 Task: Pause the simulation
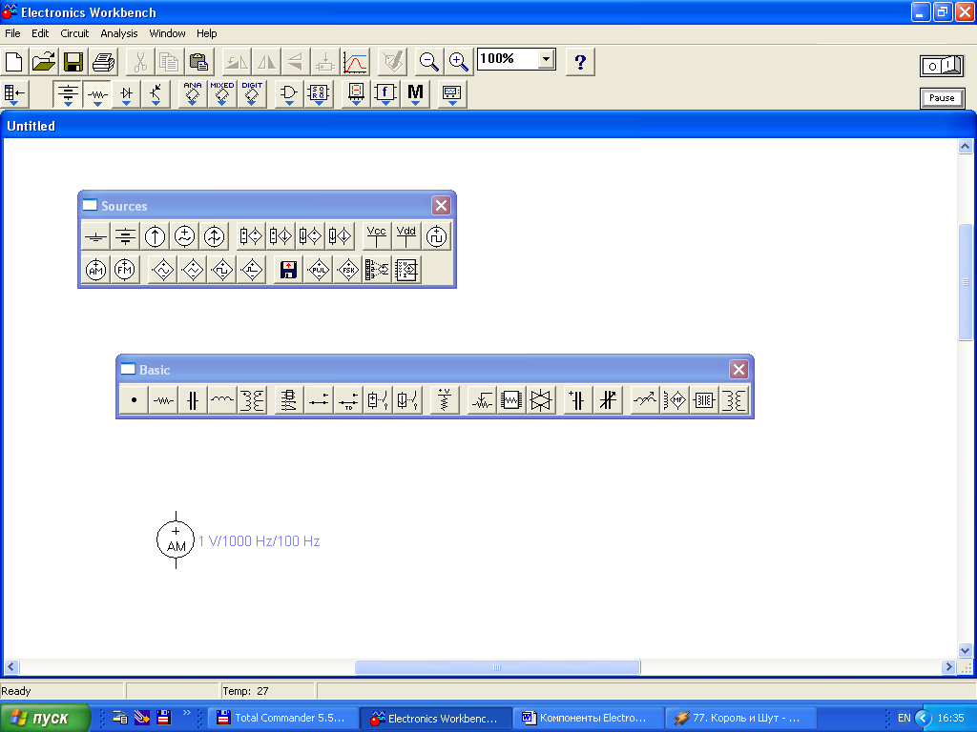click(942, 98)
